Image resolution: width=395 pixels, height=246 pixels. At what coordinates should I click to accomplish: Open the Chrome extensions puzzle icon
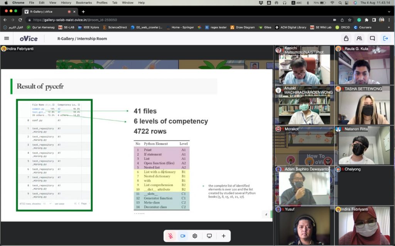click(x=366, y=20)
